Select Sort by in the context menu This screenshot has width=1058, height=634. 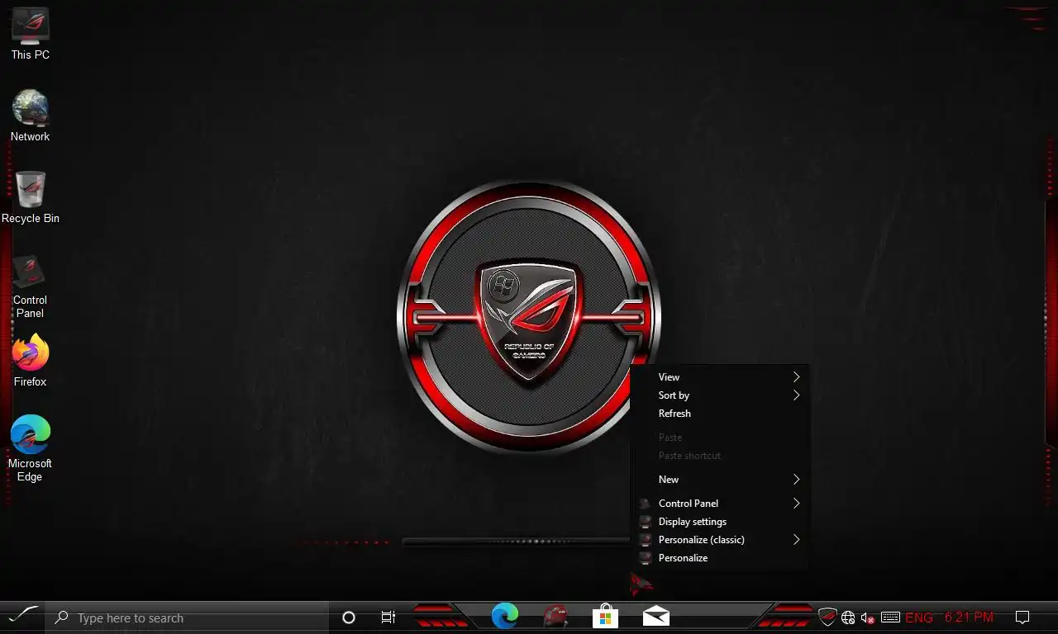(x=719, y=395)
